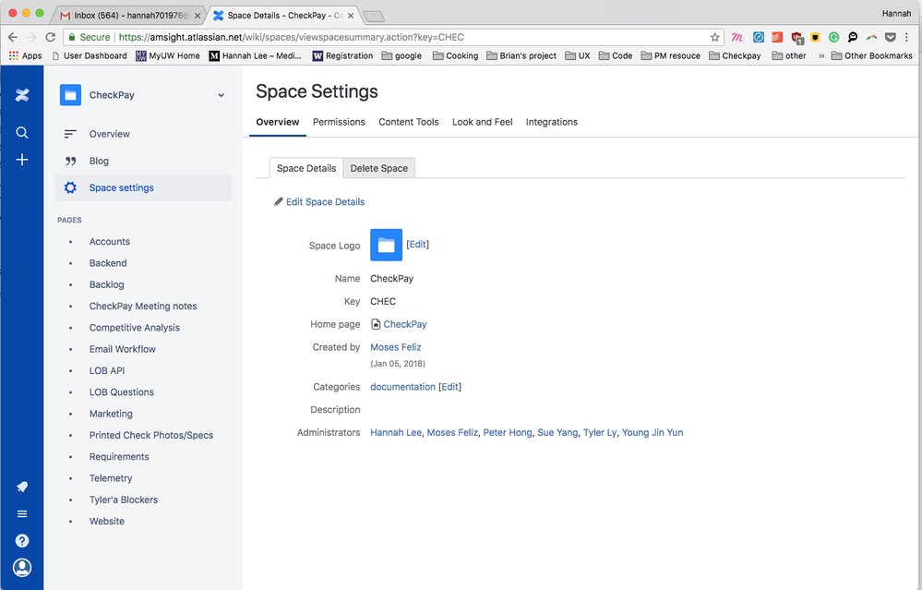This screenshot has height=590, width=922.
Task: Expand hidden bookmarks double chevron
Action: [x=821, y=56]
